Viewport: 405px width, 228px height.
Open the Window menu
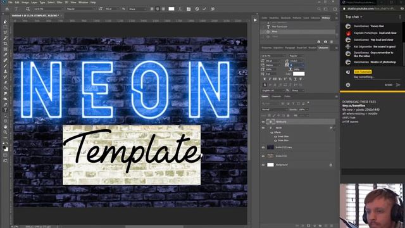tap(83, 3)
